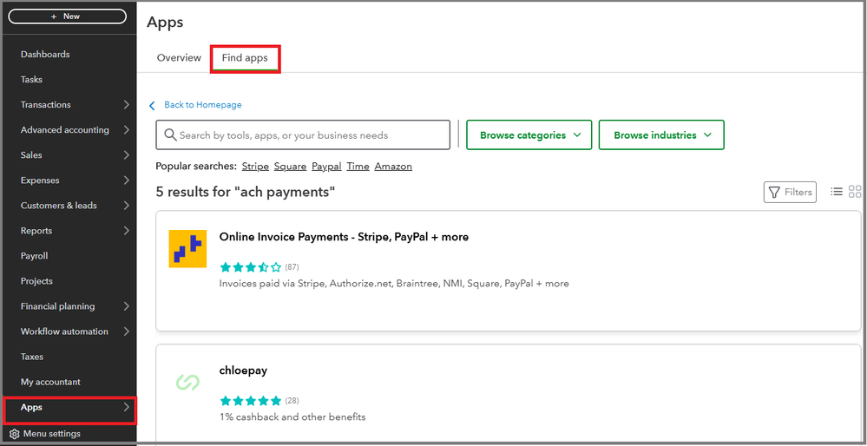Expand the Expenses sidebar submenu arrow
This screenshot has height=446, width=867.
(127, 180)
